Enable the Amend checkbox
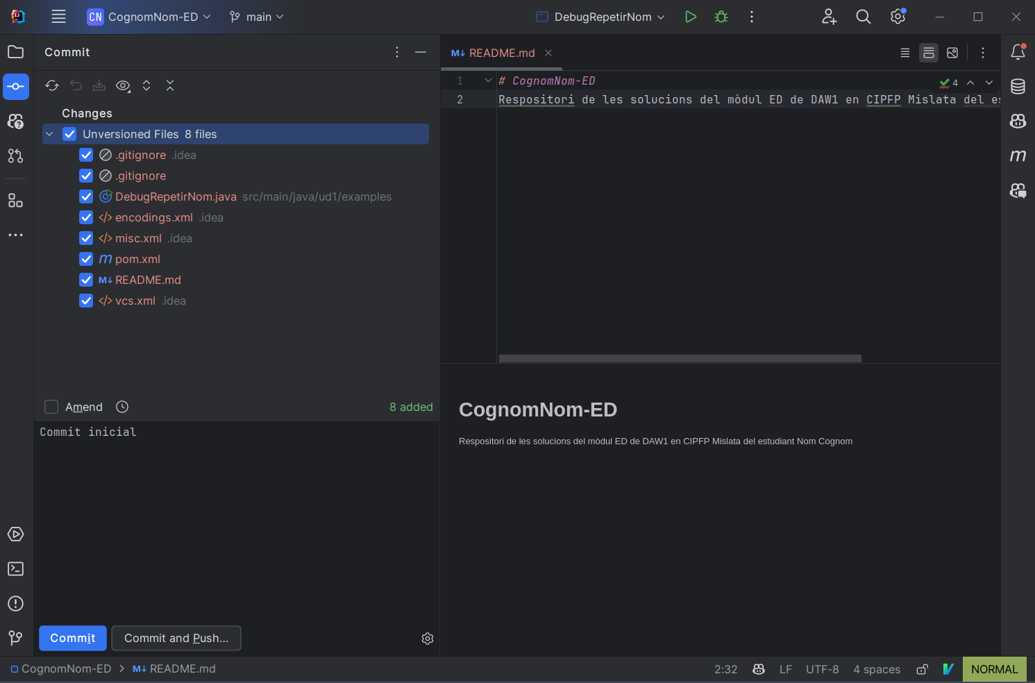 (51, 407)
